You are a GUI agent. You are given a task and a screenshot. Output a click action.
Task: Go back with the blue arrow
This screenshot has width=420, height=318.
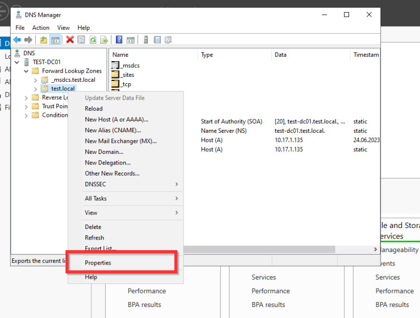pos(17,40)
